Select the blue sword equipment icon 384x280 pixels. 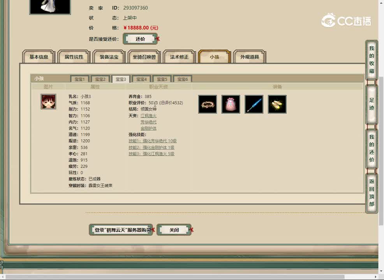254,104
